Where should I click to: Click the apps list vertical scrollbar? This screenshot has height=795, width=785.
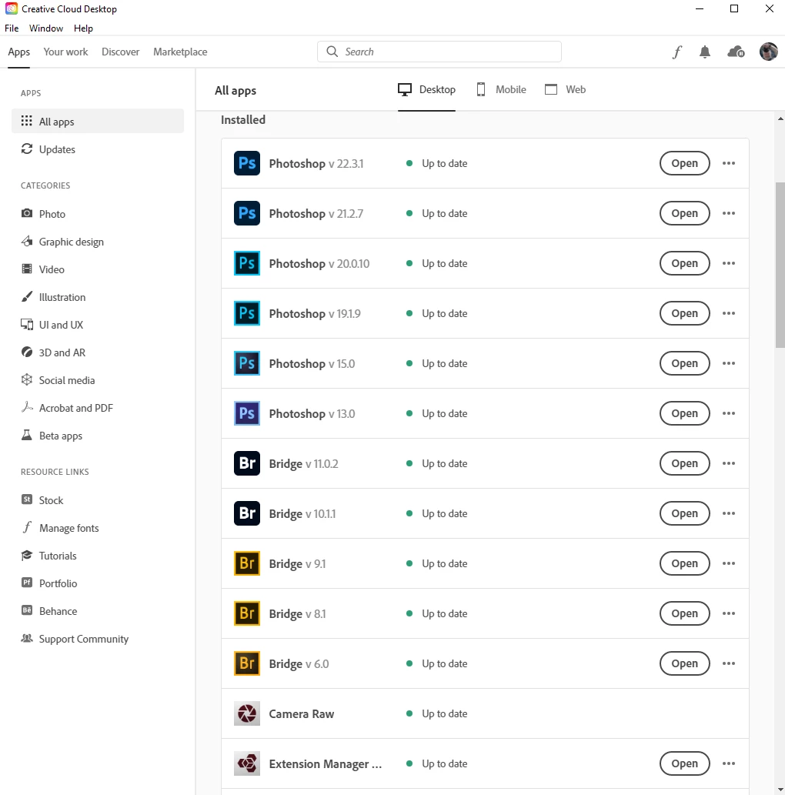click(780, 266)
